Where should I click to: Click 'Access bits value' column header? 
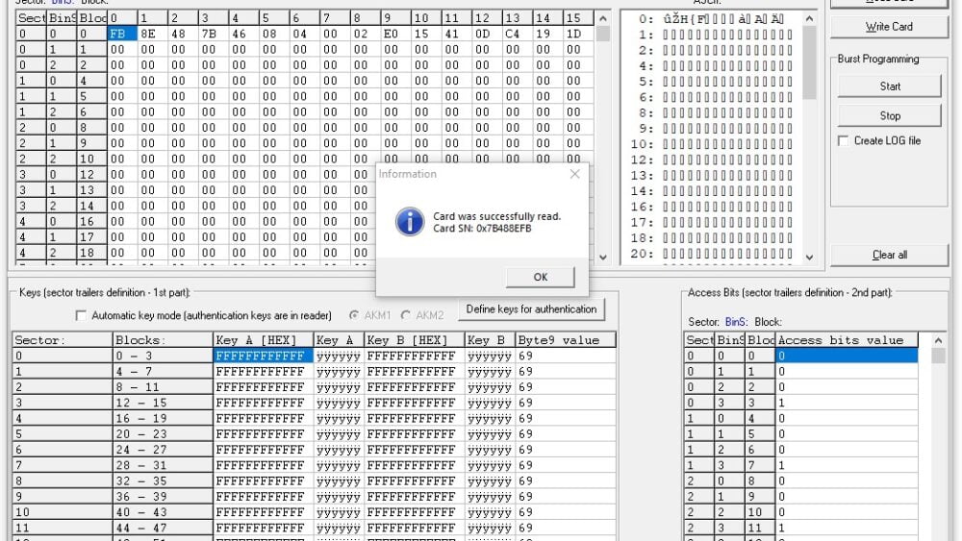point(847,340)
